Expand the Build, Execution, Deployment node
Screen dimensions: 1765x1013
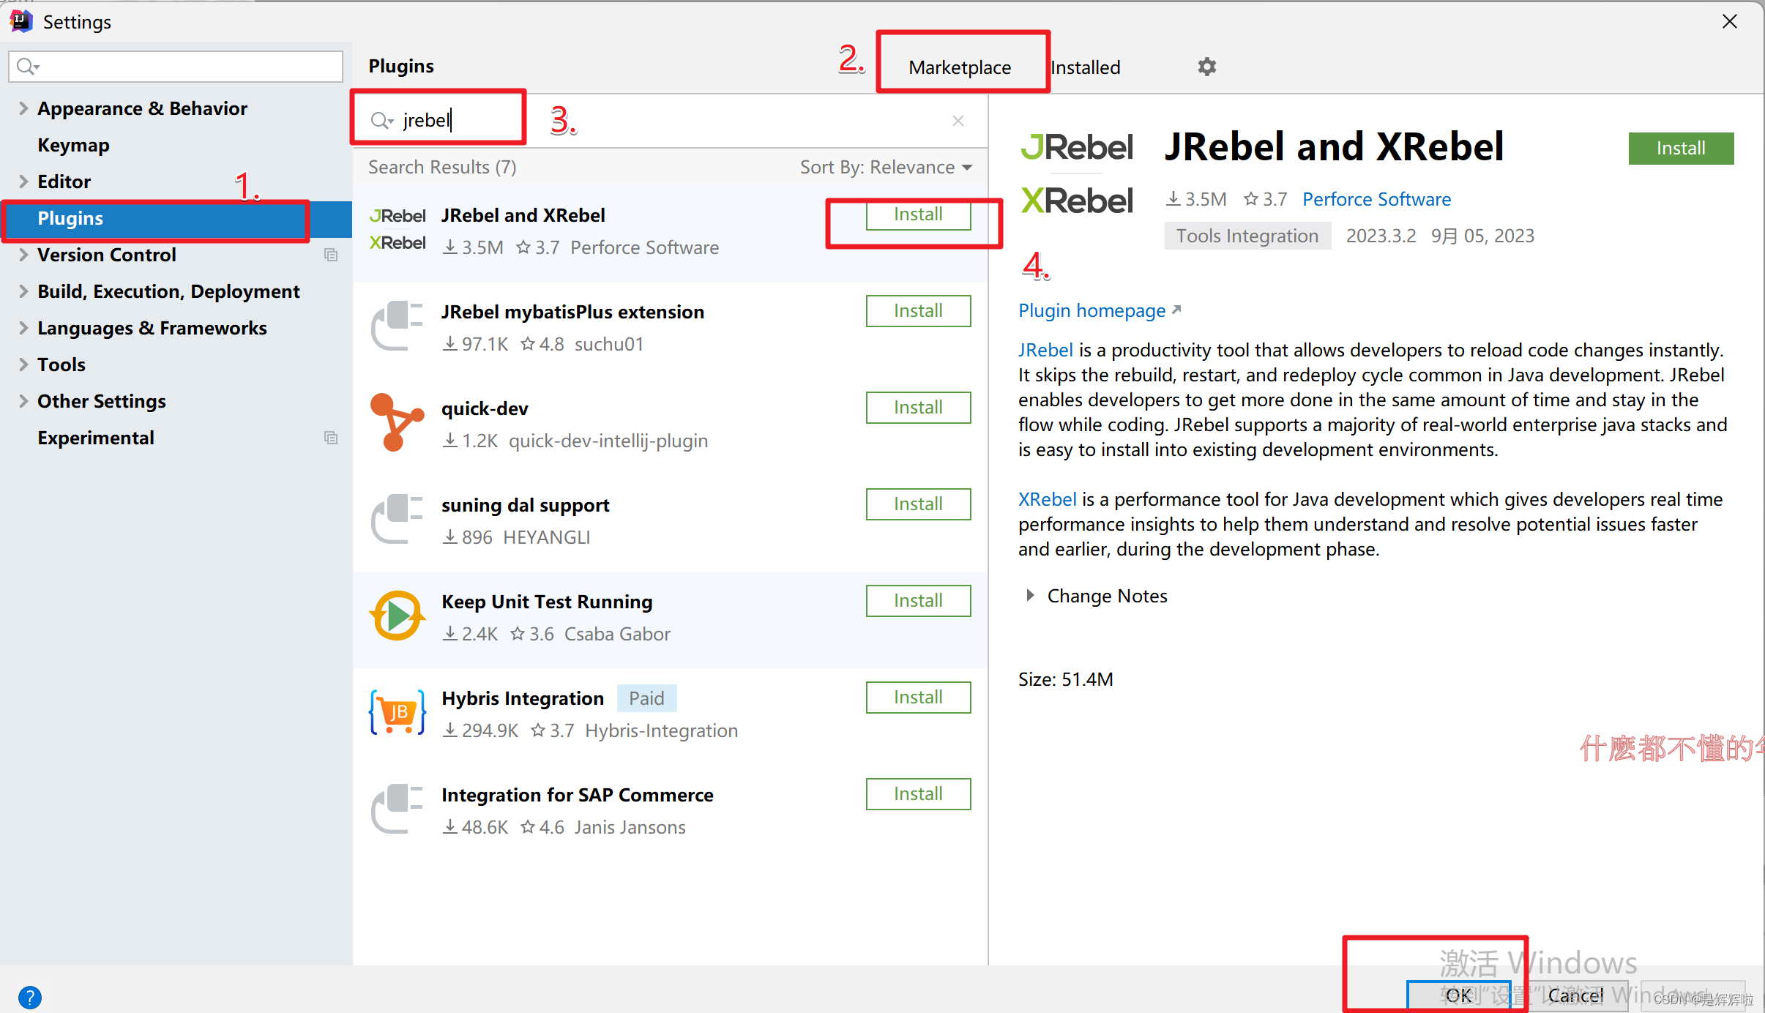click(x=23, y=291)
